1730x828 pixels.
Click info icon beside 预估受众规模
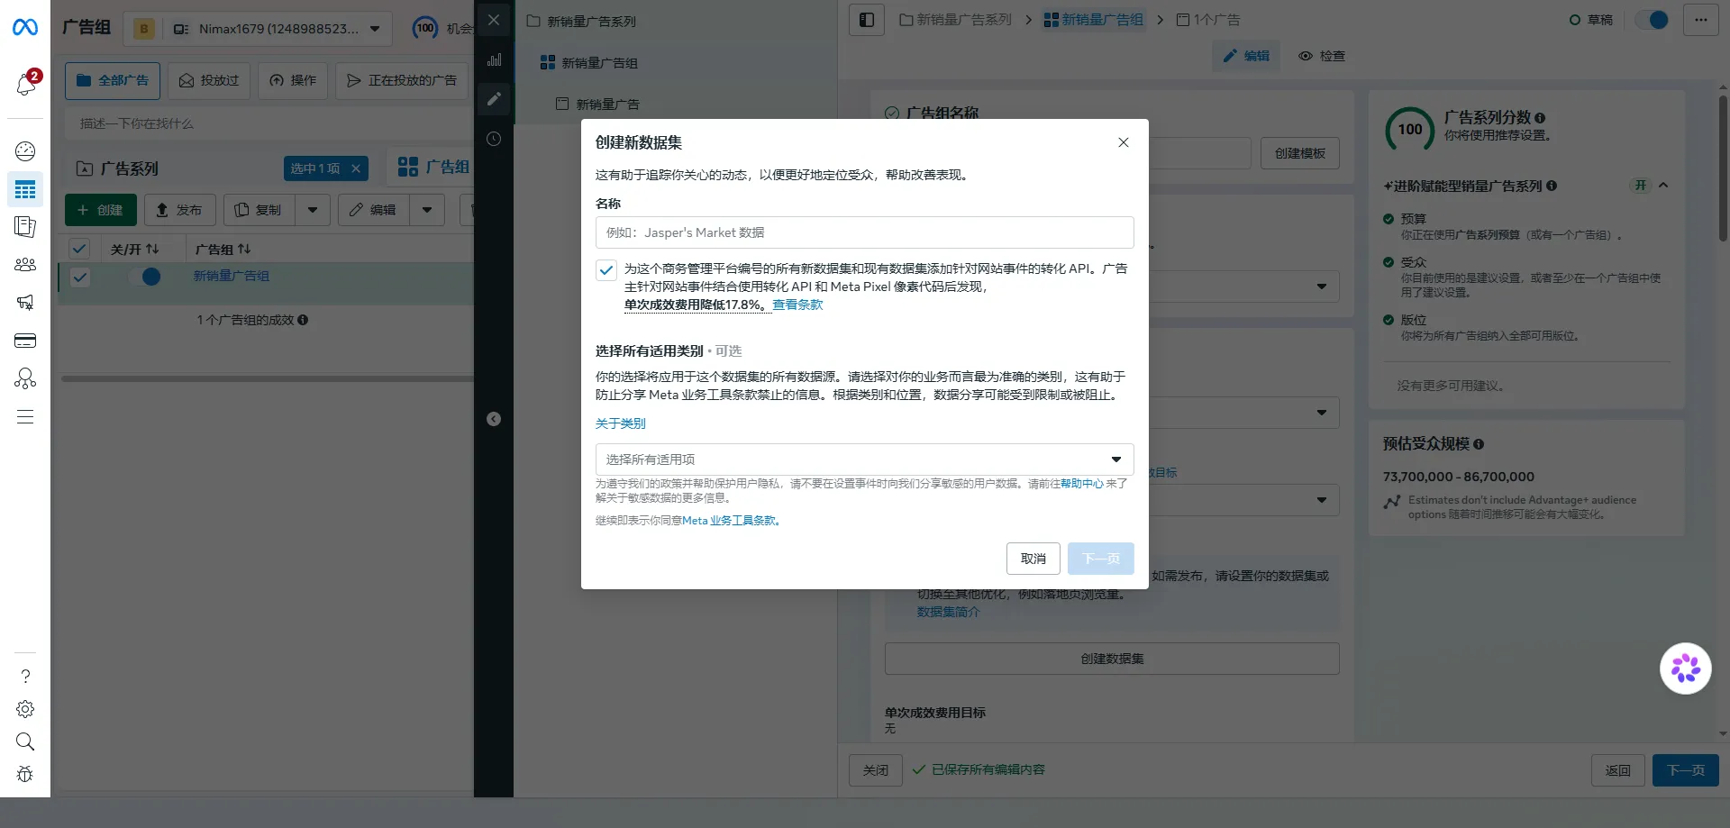point(1479,444)
